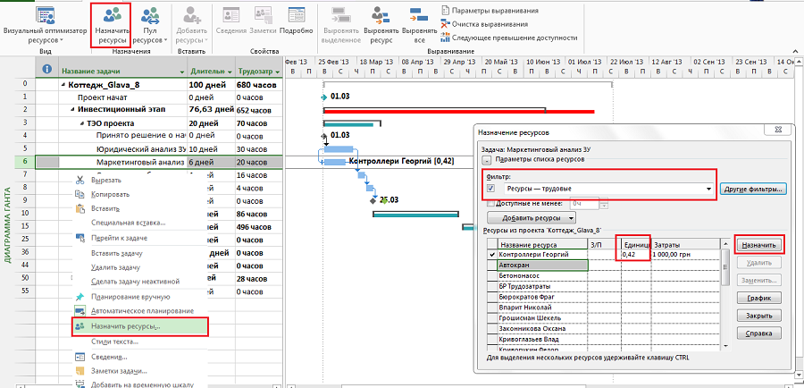Choose Вставить from context menu

(105, 209)
